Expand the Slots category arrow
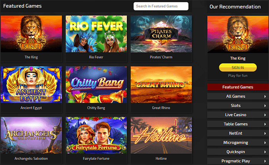 265,106
